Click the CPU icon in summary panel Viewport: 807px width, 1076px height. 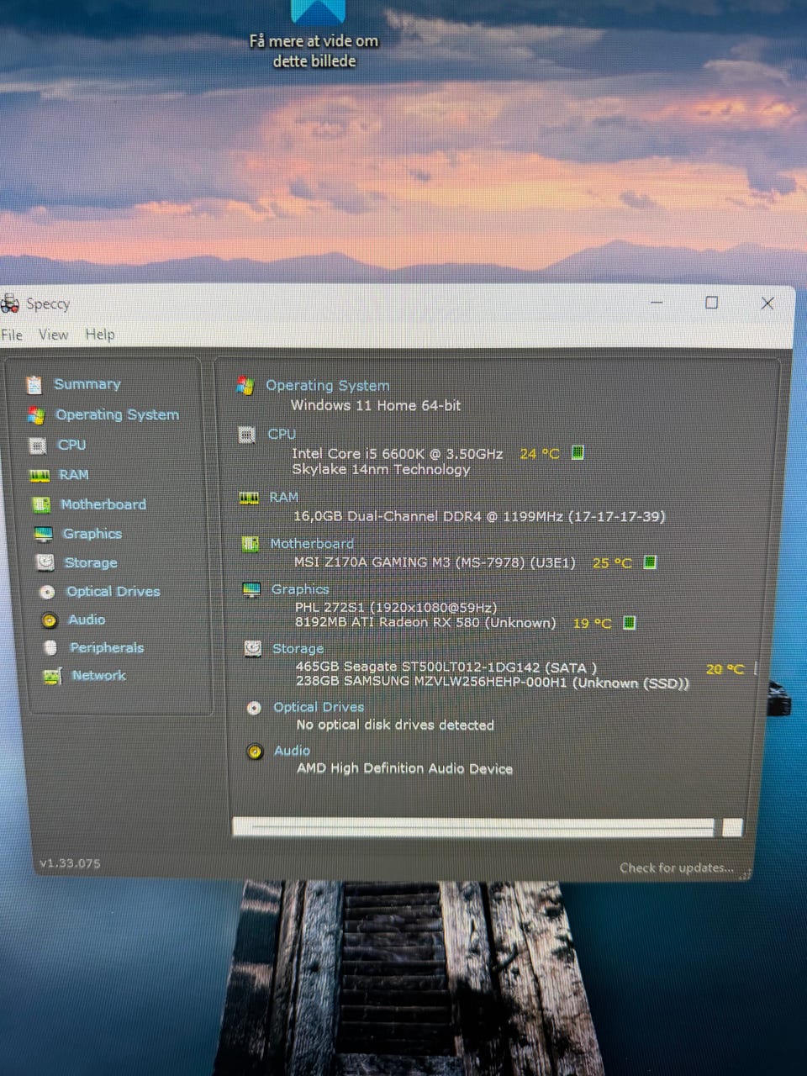pos(246,435)
